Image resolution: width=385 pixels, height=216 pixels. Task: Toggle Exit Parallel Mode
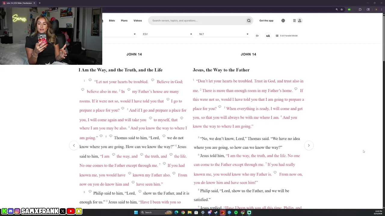(x=287, y=36)
